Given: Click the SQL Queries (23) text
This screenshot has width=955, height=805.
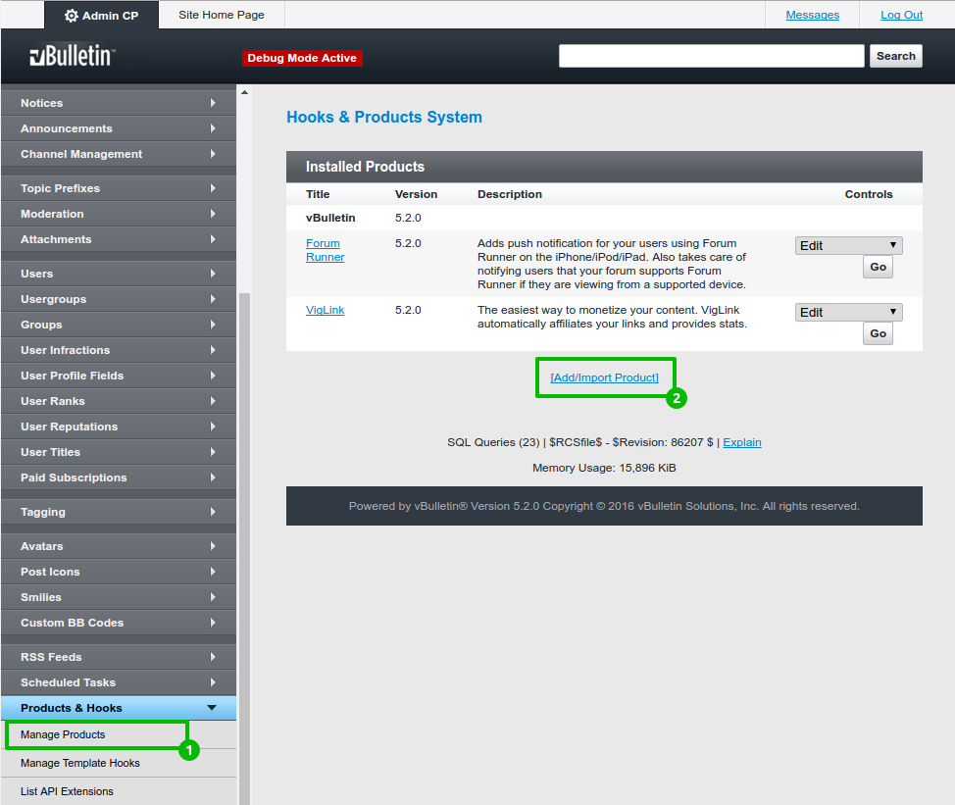Looking at the screenshot, I should click(493, 442).
